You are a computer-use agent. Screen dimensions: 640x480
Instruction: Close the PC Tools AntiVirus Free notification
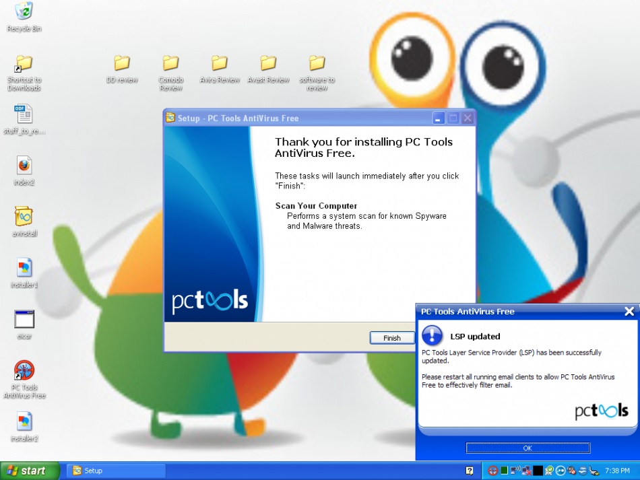[629, 312]
